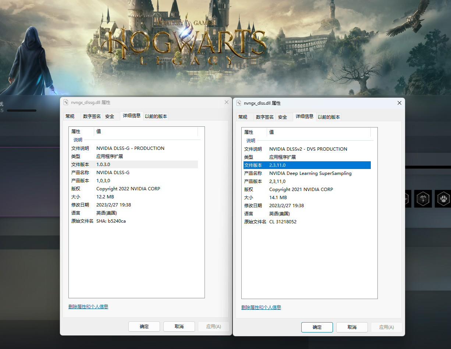Select original filename SHA: b5240ca
451x349 pixels.
[x=111, y=221]
